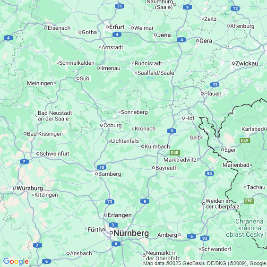This screenshot has width=267, height=267.
Task: Click the E50 road marker near Tachau
Action: click(249, 201)
